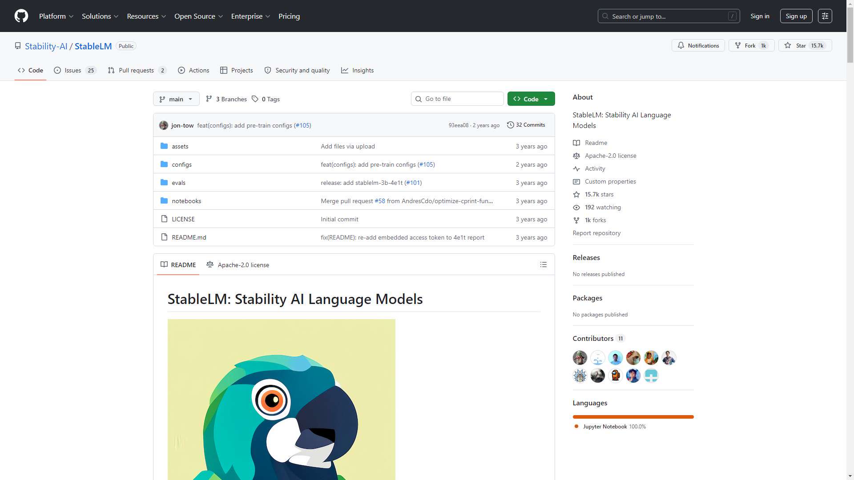This screenshot has width=854, height=480.
Task: Click the Readme book icon in About
Action: pyautogui.click(x=576, y=143)
